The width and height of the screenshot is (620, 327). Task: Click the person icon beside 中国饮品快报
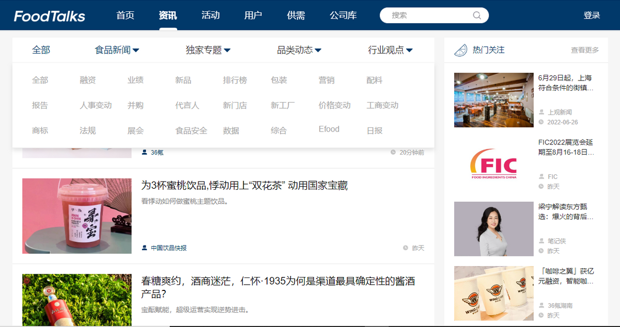[x=143, y=248]
